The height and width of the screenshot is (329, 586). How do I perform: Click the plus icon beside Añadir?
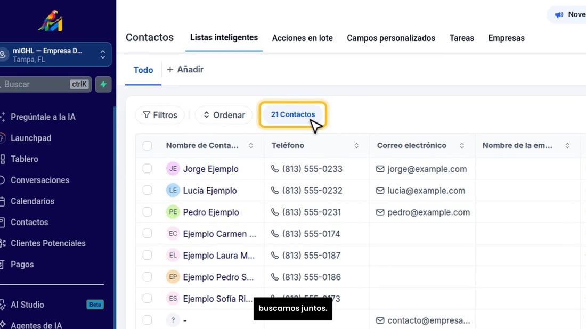[170, 70]
